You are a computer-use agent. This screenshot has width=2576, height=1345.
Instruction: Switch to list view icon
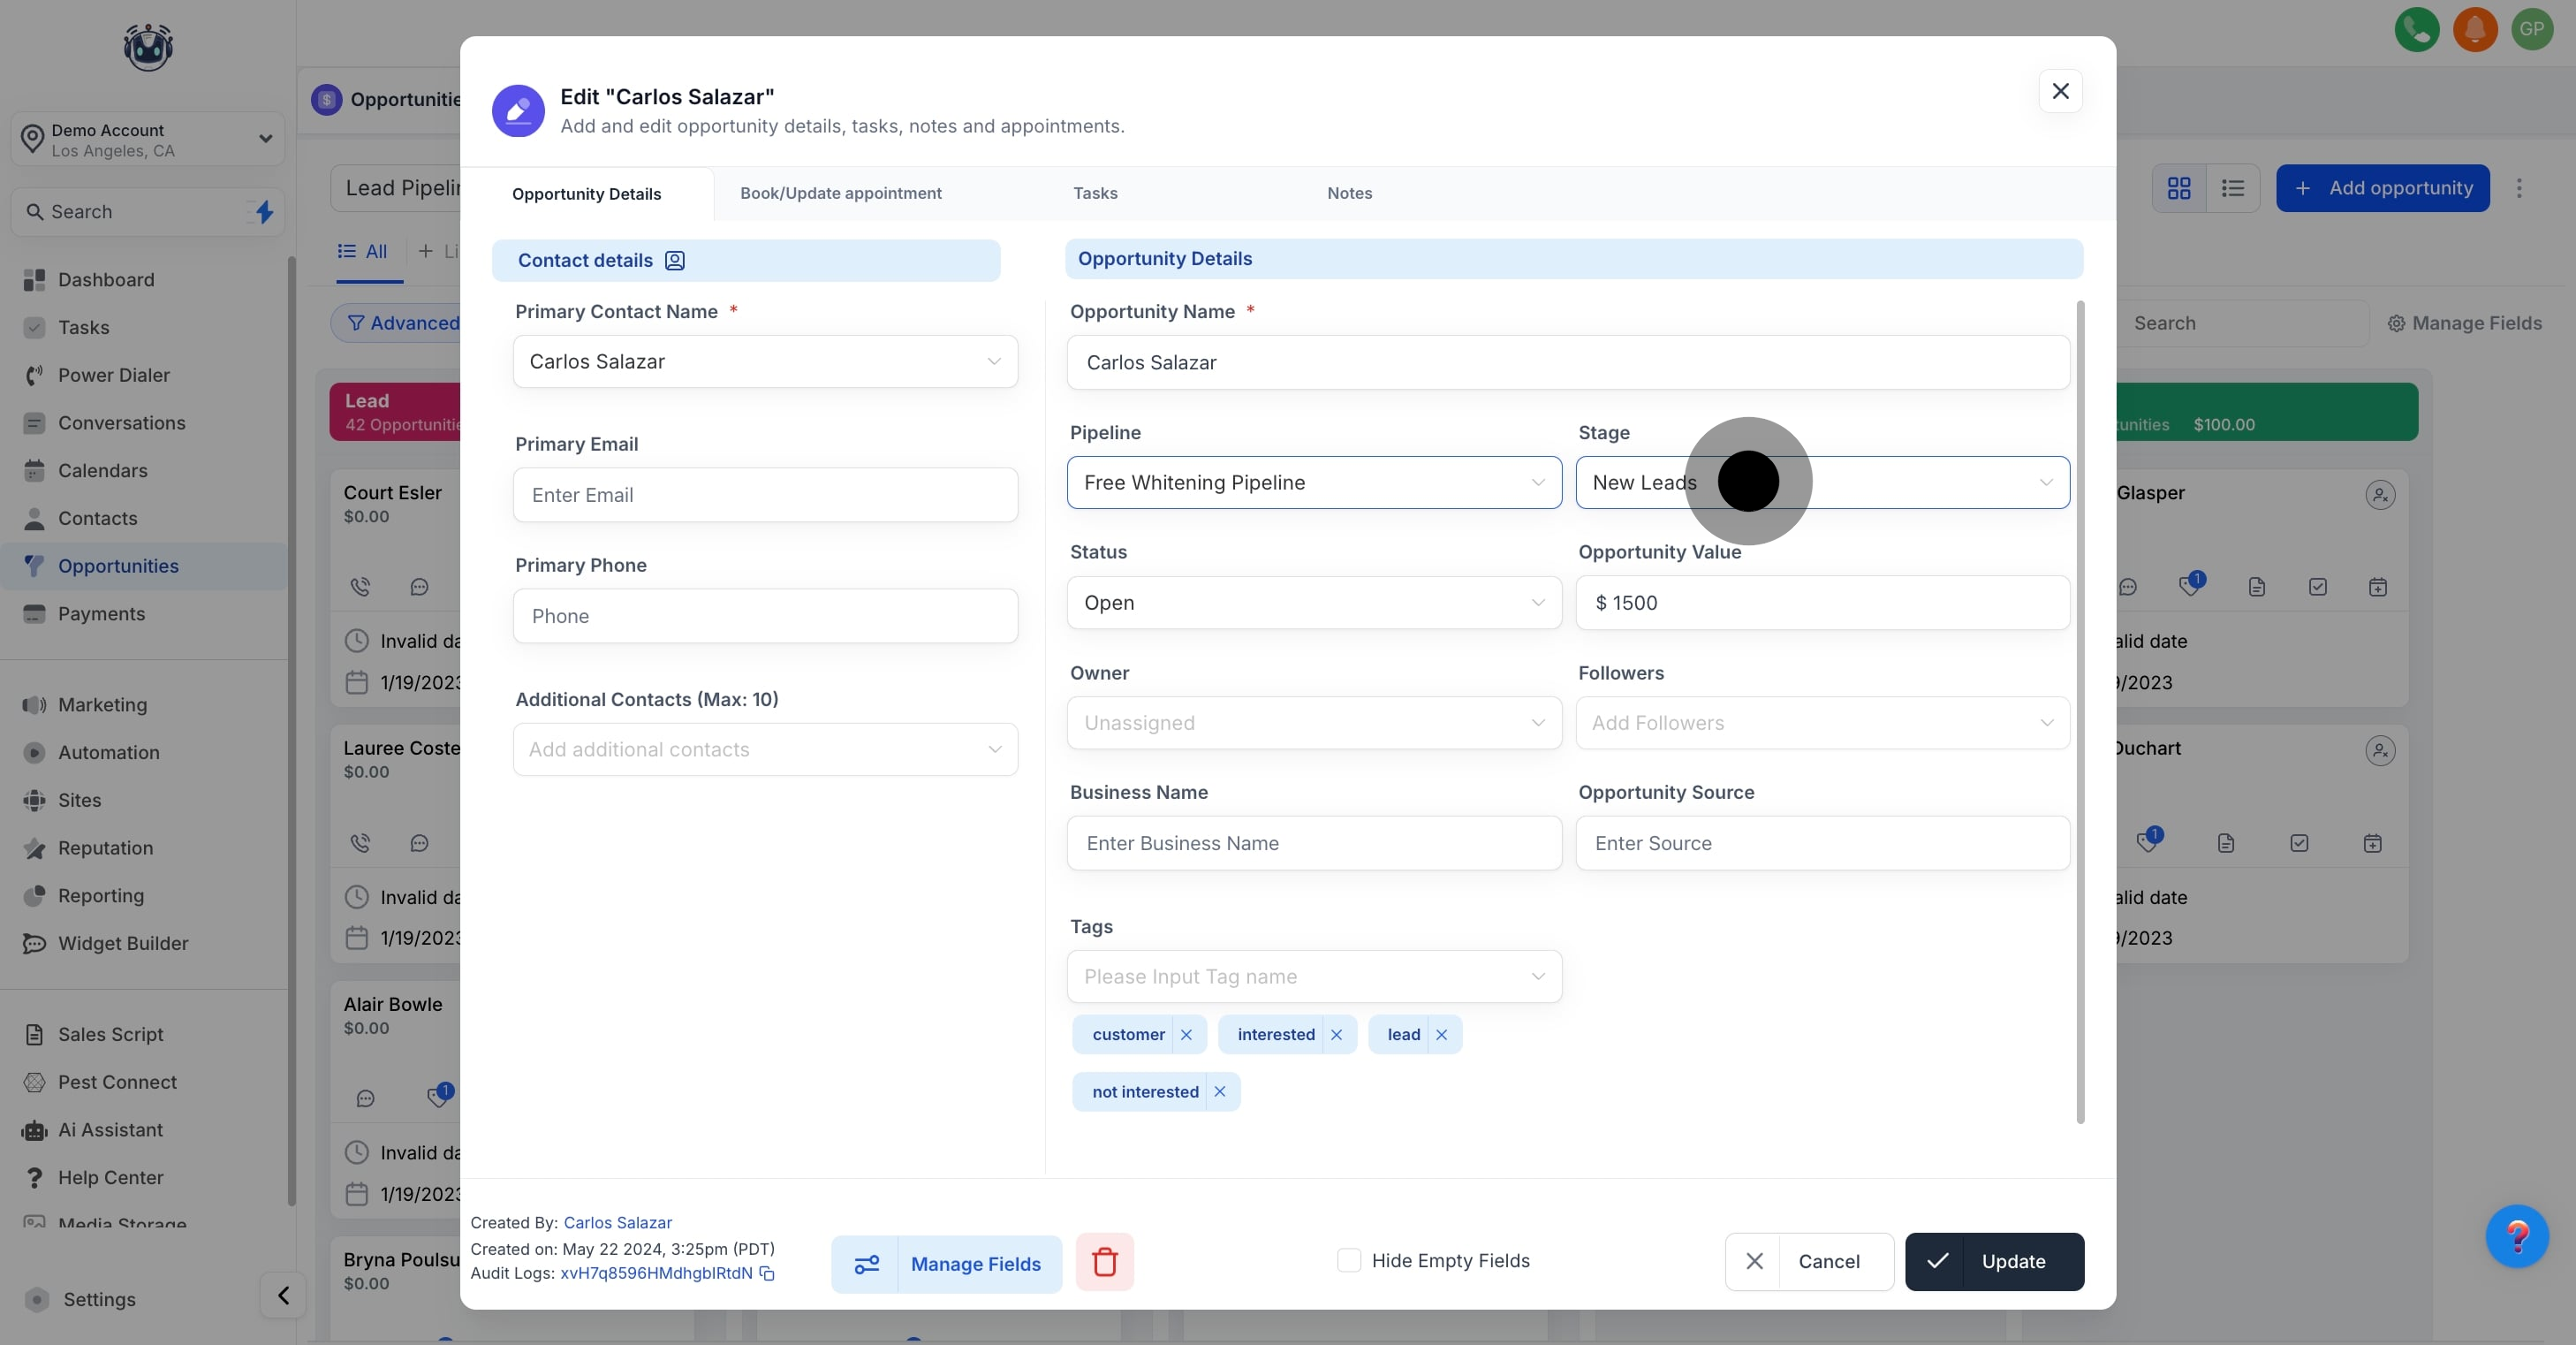[2232, 188]
